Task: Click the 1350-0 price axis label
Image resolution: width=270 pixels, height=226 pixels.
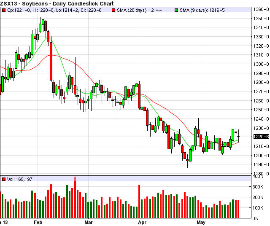Action: pos(261,19)
